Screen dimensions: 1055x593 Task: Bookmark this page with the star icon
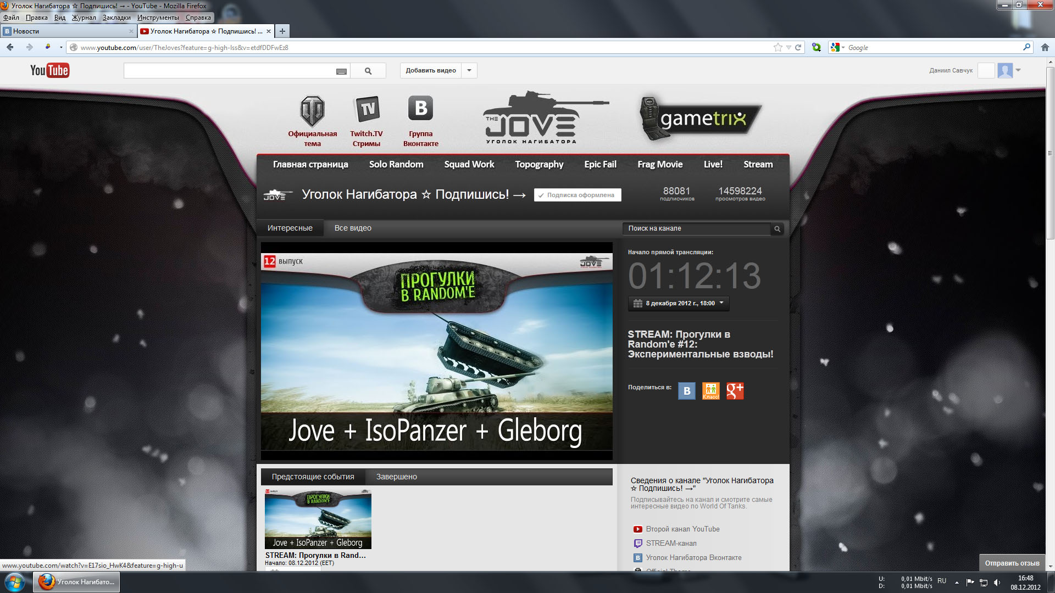[x=778, y=48]
